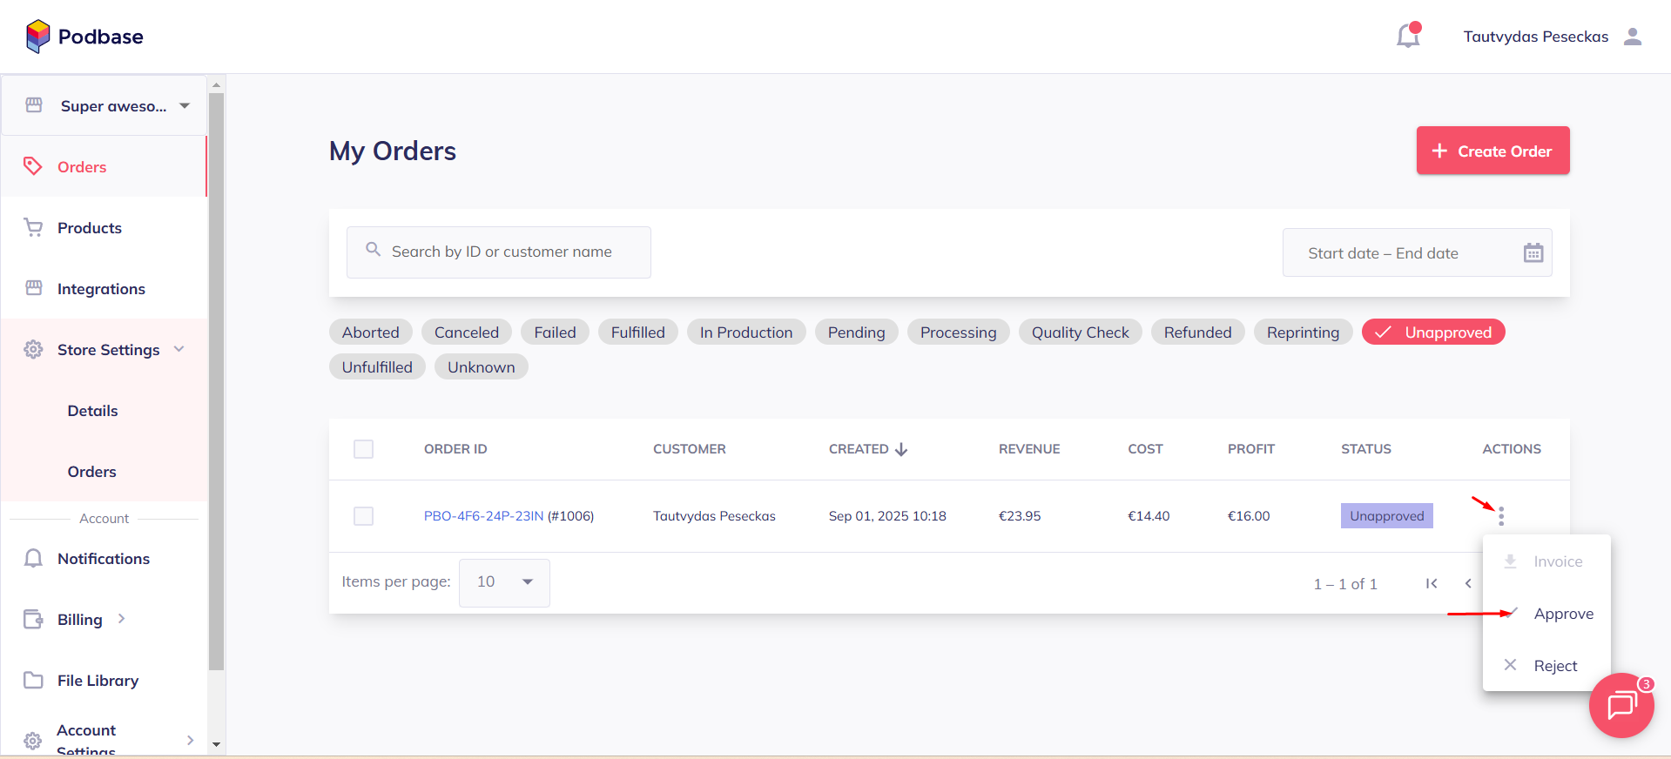Open order link PBO-4F6-24P-23IN
Screen dimensions: 1671x759
(x=483, y=516)
